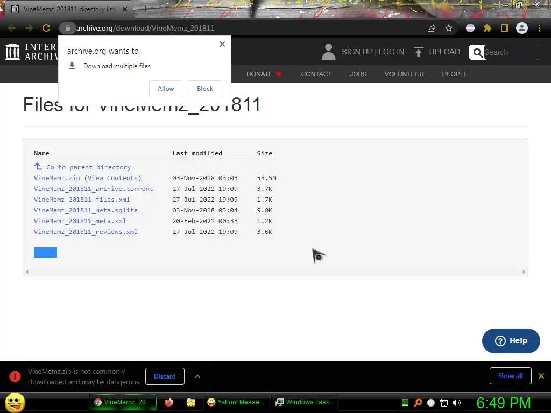Click the 6:49 PM clock

pos(504,403)
